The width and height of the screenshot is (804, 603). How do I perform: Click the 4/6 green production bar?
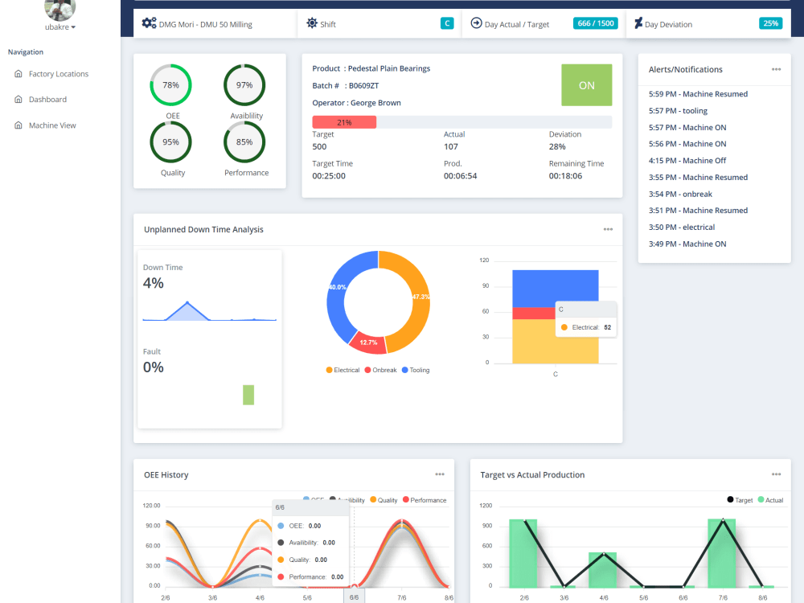click(602, 570)
